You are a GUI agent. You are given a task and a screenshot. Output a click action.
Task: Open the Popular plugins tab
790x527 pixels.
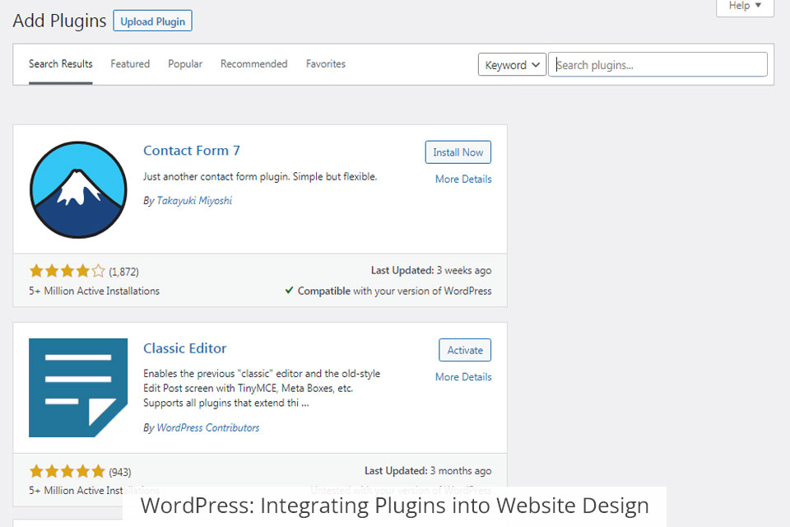pyautogui.click(x=185, y=64)
